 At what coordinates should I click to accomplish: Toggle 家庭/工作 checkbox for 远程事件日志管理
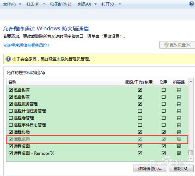coord(140,125)
